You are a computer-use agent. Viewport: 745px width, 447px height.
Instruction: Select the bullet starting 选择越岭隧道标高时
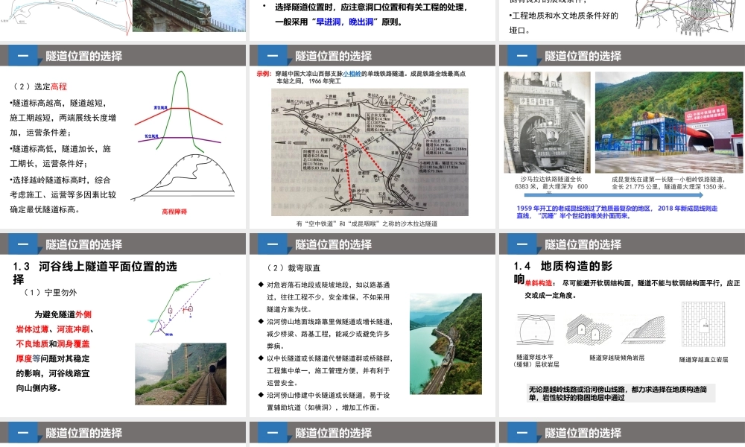pyautogui.click(x=63, y=194)
